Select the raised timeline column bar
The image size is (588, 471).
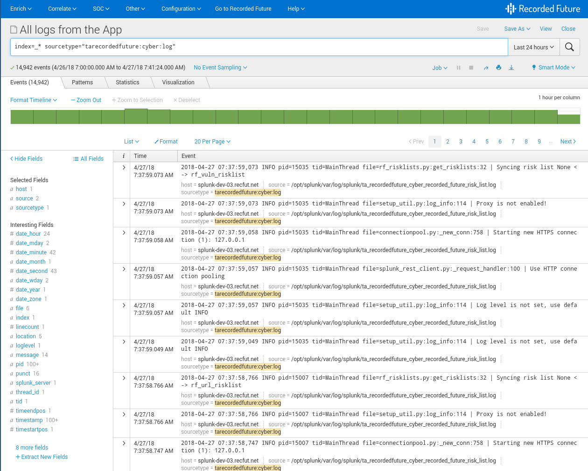pos(136,116)
